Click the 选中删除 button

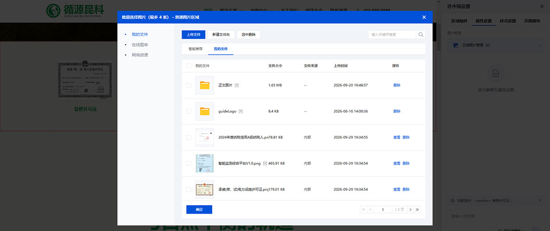pos(249,35)
